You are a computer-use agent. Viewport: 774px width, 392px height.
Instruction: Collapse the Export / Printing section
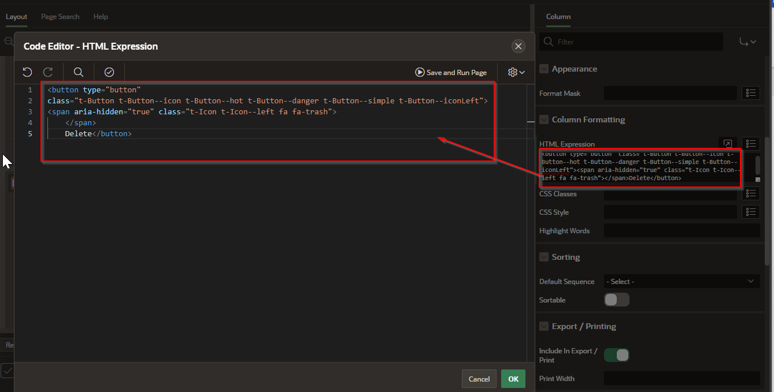[544, 326]
